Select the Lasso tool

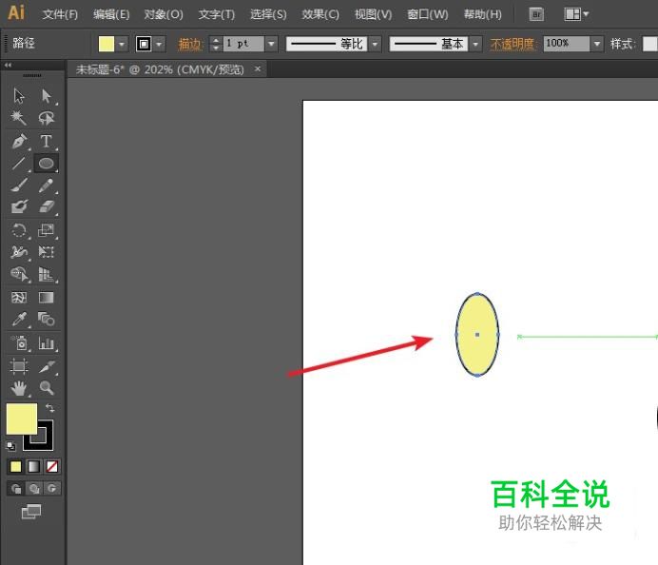click(x=47, y=118)
